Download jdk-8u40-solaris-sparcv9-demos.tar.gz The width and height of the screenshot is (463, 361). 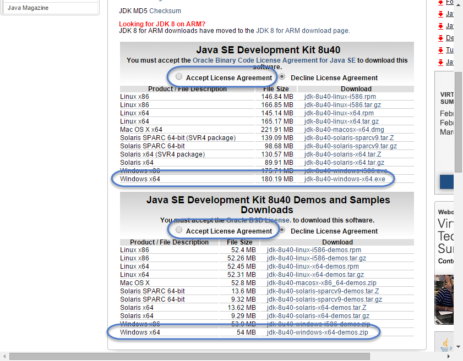(324, 299)
